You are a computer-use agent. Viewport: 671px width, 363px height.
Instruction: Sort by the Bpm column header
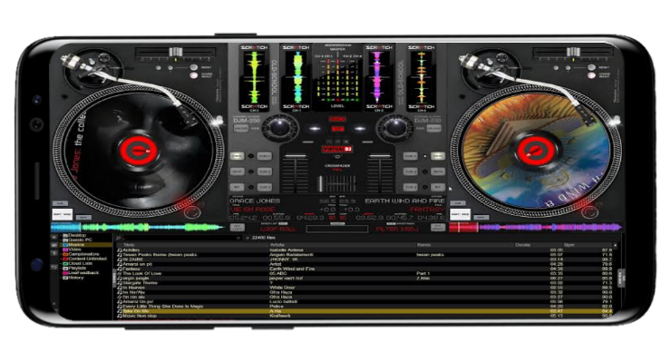point(569,245)
